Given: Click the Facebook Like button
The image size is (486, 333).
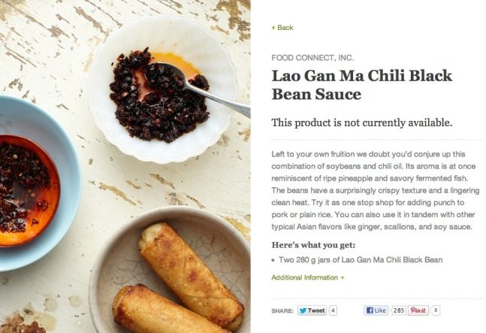Looking at the screenshot, I should [x=376, y=310].
